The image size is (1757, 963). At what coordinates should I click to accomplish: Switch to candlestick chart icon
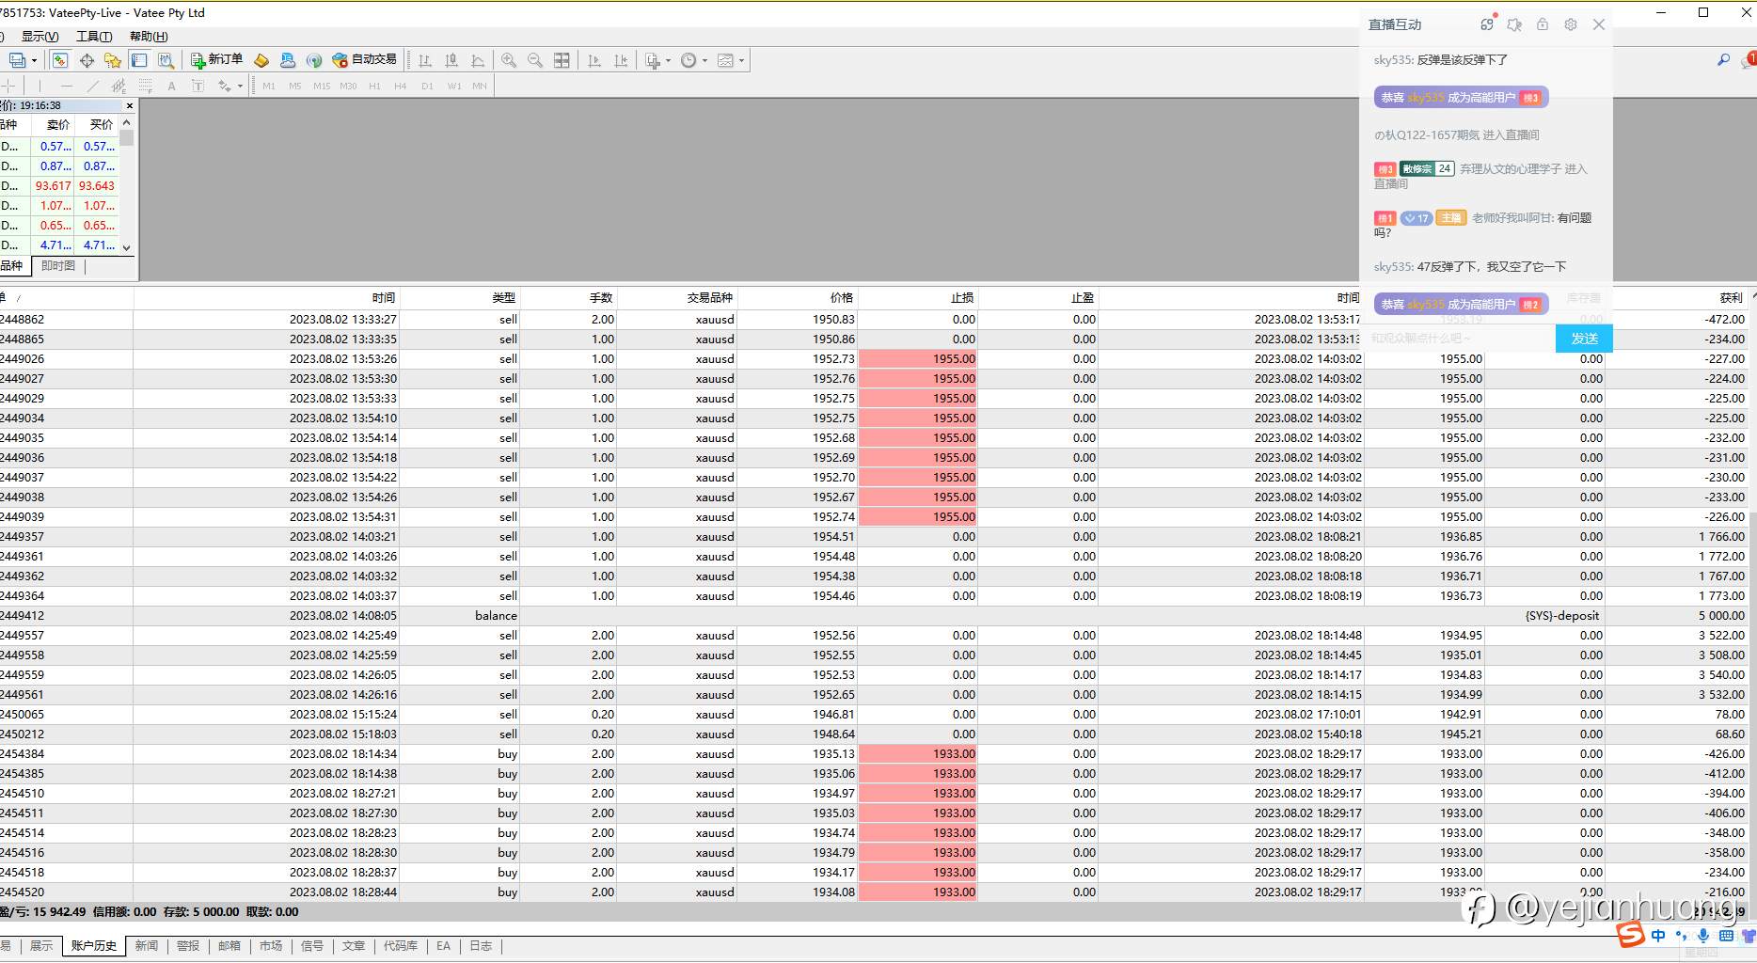point(451,60)
